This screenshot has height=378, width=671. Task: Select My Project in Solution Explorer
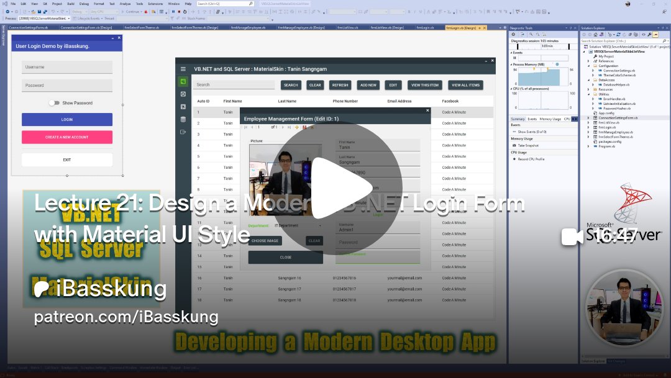coord(606,56)
